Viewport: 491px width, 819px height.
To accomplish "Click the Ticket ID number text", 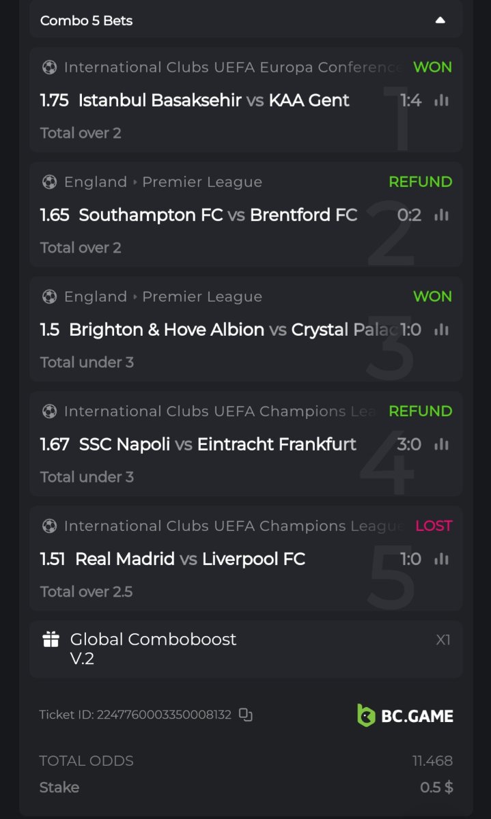I will [x=164, y=715].
